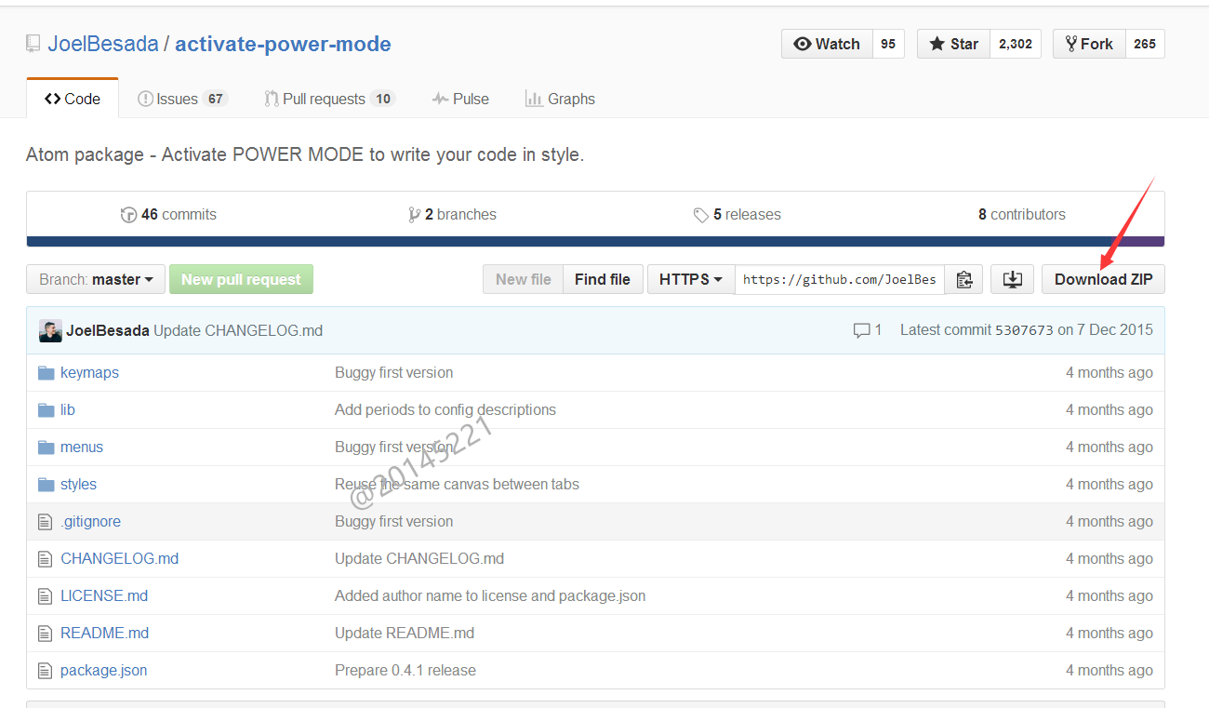Go to JoelBesada owner profile link
The height and width of the screenshot is (708, 1209).
click(x=103, y=44)
